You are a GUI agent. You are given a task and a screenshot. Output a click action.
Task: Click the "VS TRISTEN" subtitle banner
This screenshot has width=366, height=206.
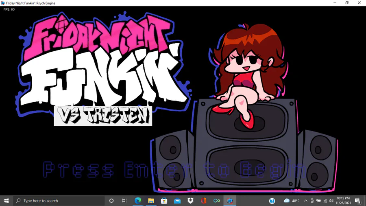[103, 116]
